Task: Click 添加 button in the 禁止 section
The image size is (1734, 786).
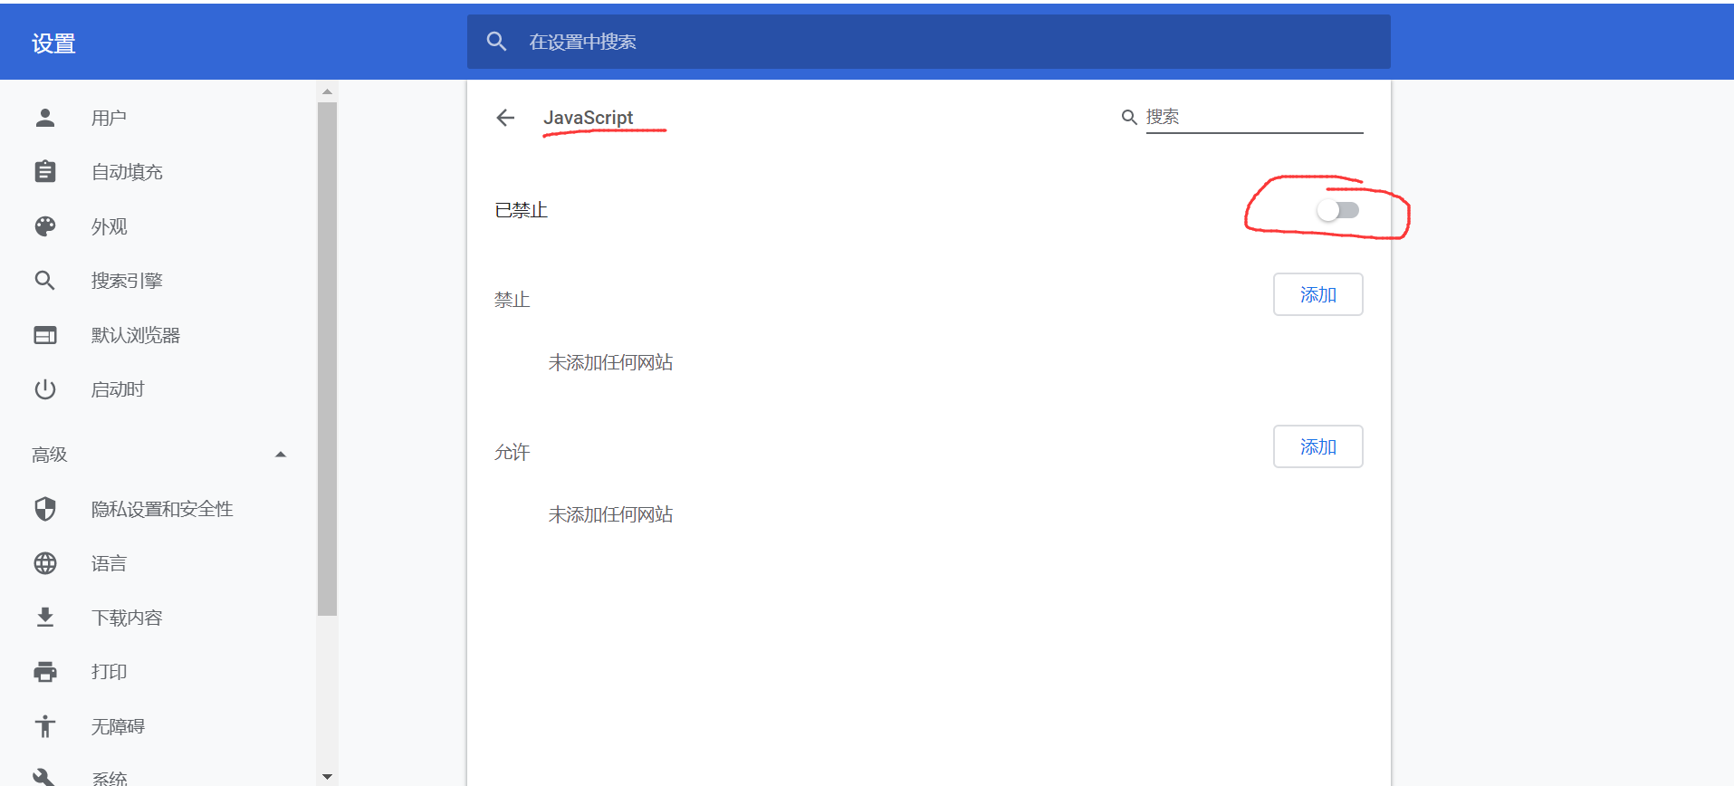Action: point(1317,294)
